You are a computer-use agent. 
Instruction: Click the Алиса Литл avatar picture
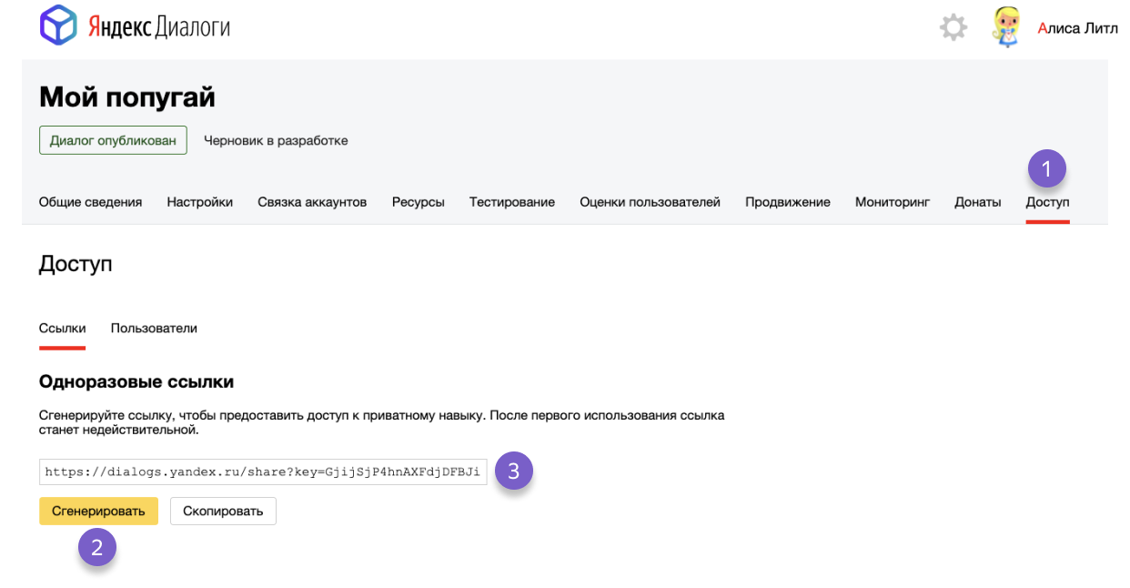click(1004, 26)
